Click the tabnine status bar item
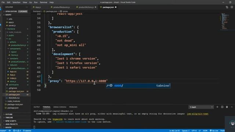Viewport: 235px width, 132px height. (x=27, y=131)
